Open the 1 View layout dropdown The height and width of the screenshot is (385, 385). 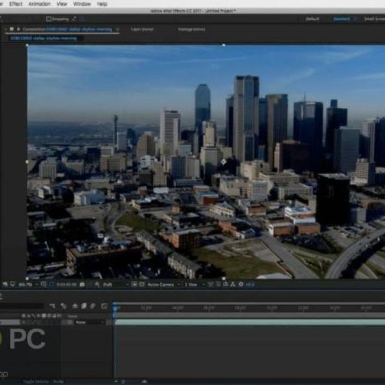[195, 284]
